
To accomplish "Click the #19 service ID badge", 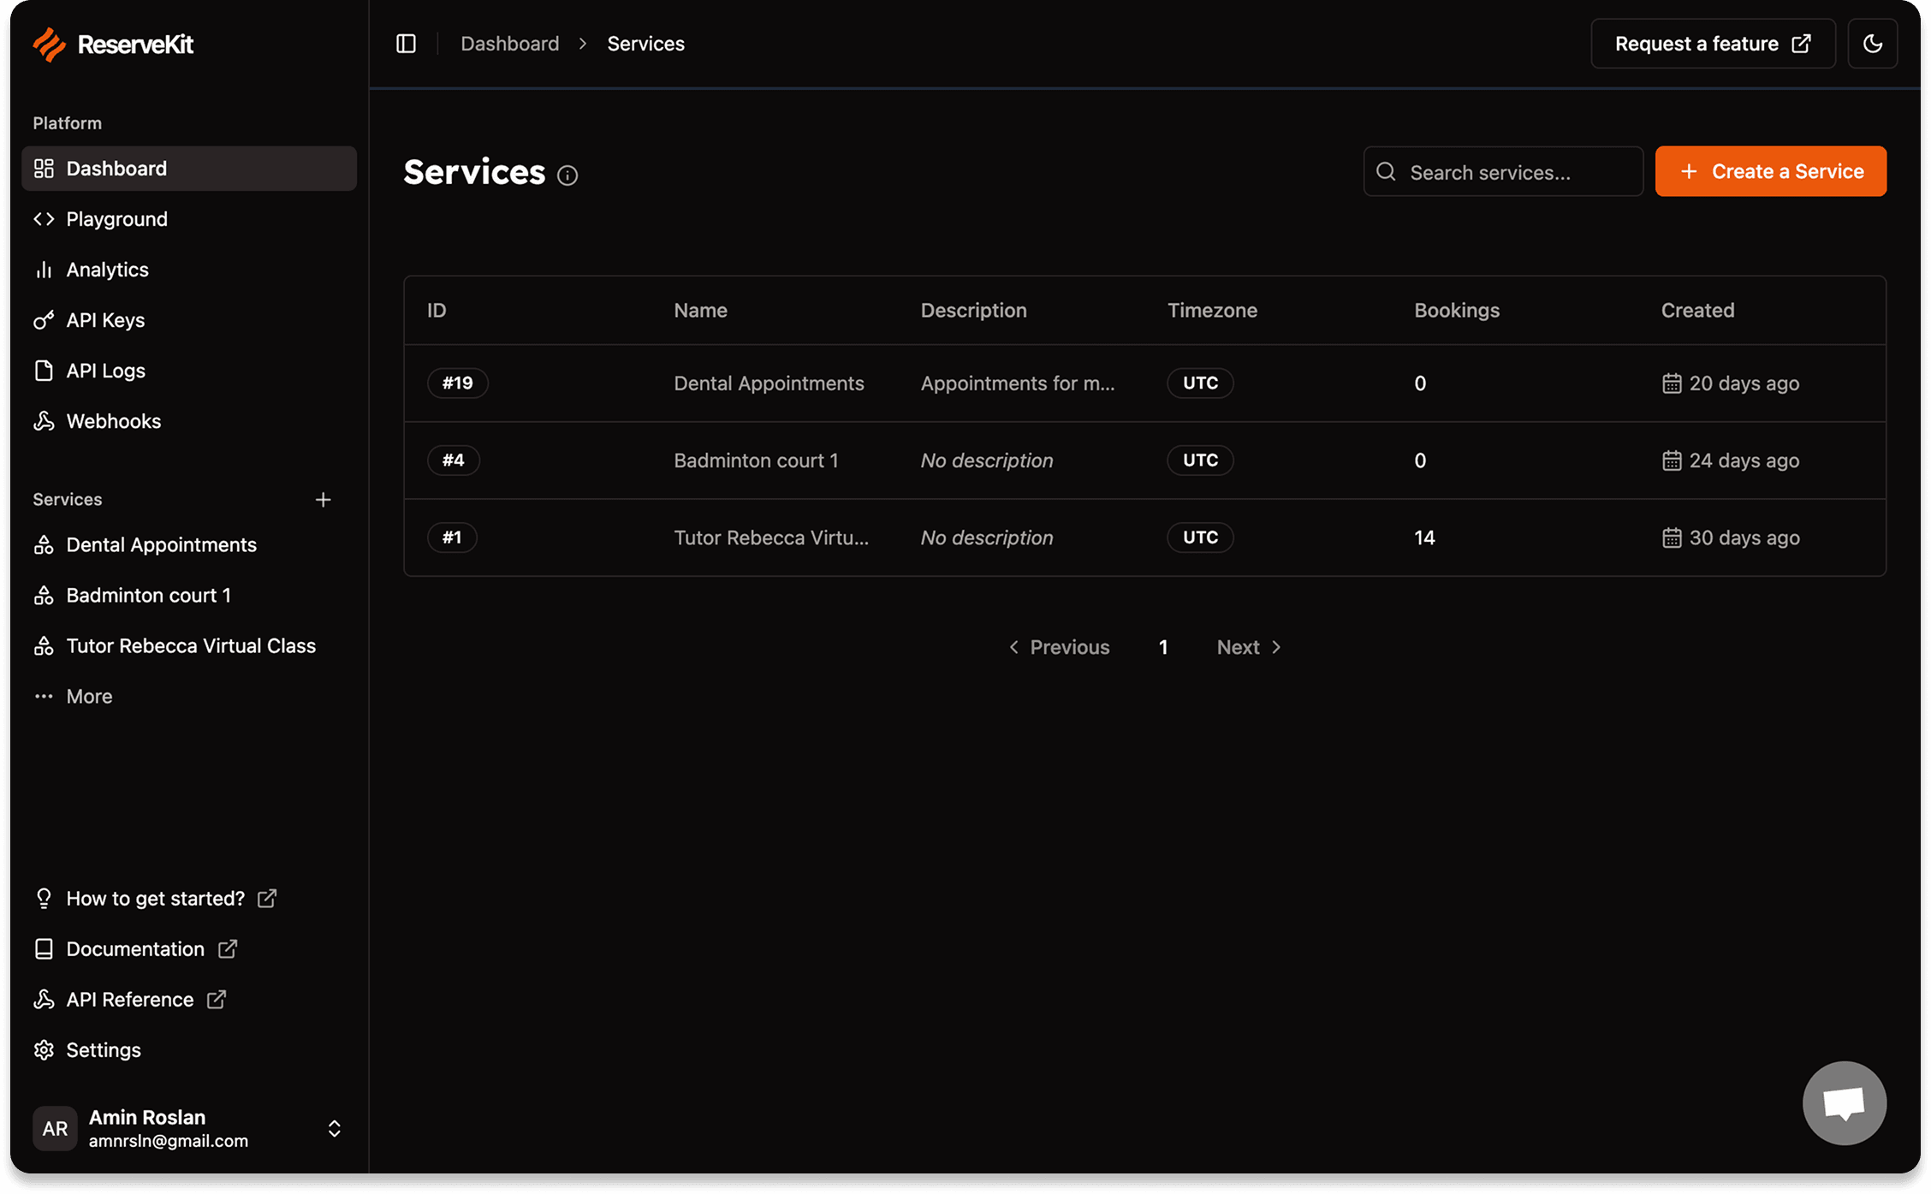I will 457,383.
